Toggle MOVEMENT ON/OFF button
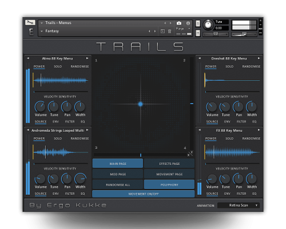This screenshot has height=229, width=286. pos(144,194)
